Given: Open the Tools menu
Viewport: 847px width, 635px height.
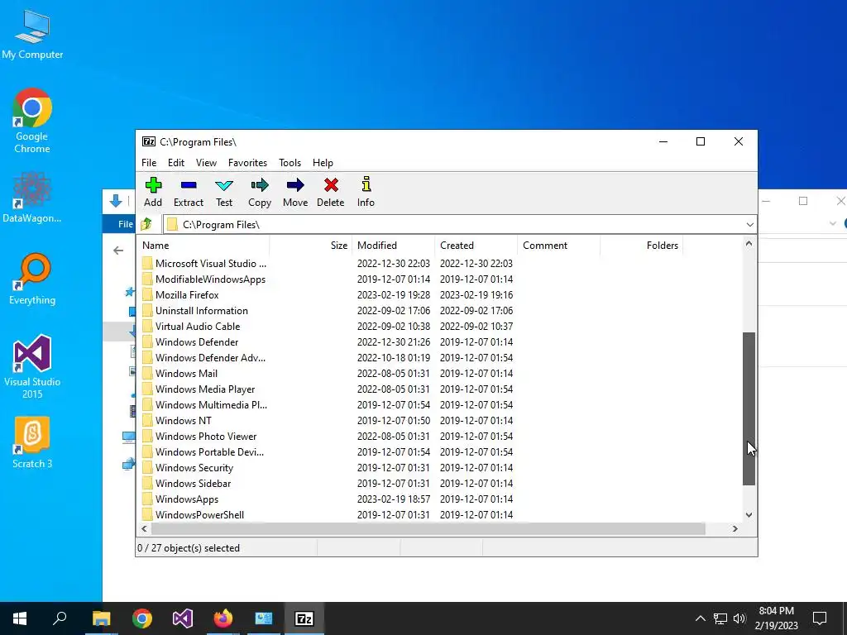Looking at the screenshot, I should tap(290, 163).
